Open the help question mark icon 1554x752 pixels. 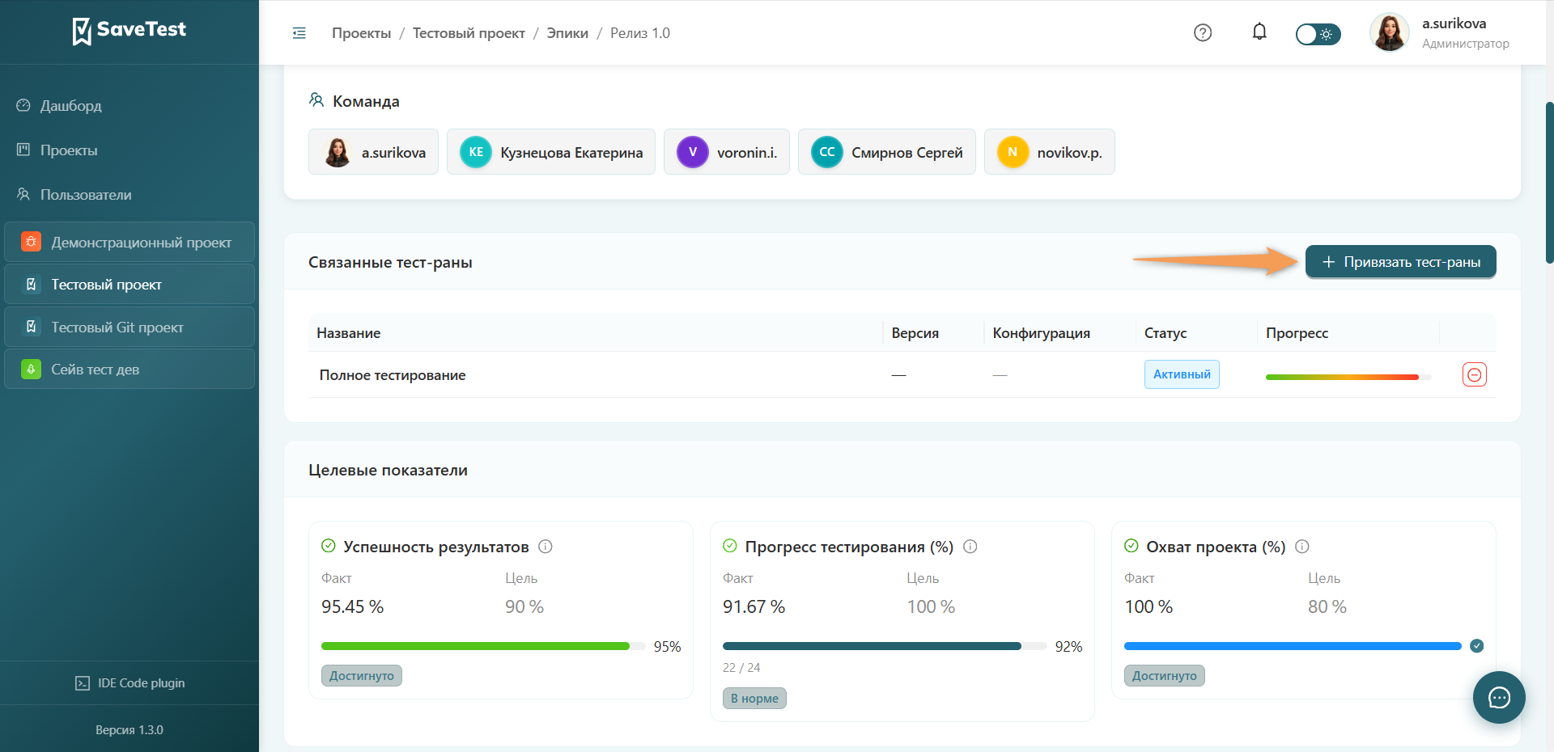tap(1203, 32)
